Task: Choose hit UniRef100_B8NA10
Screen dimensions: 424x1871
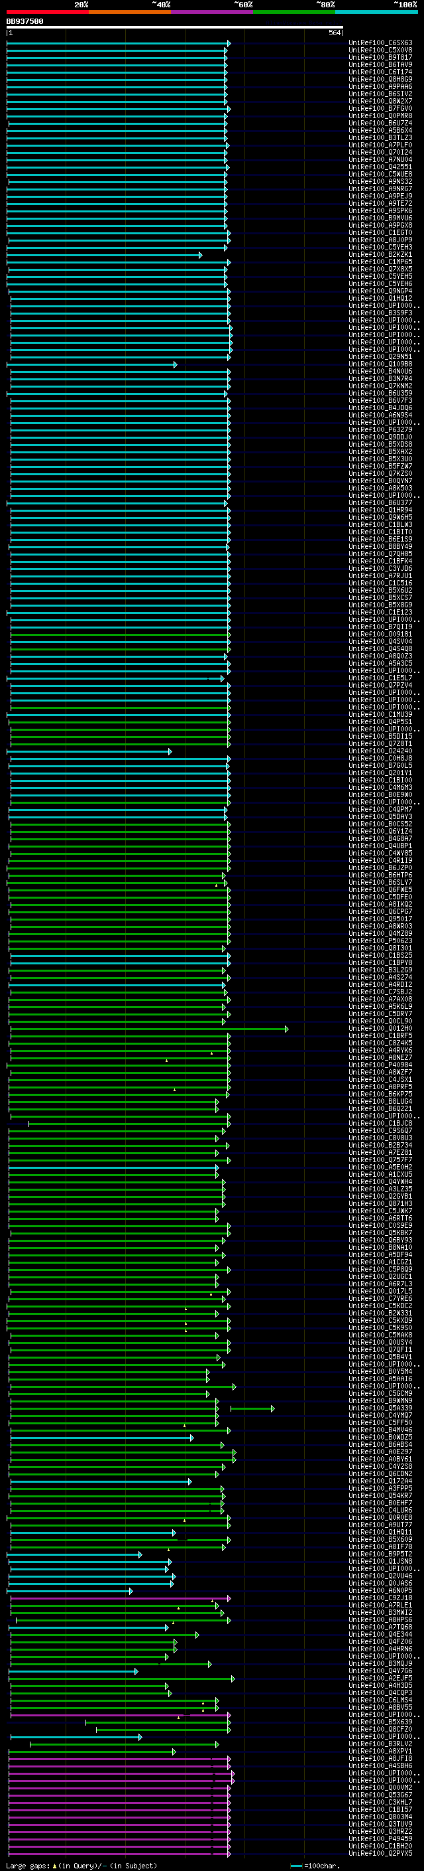Action: pyautogui.click(x=380, y=1247)
